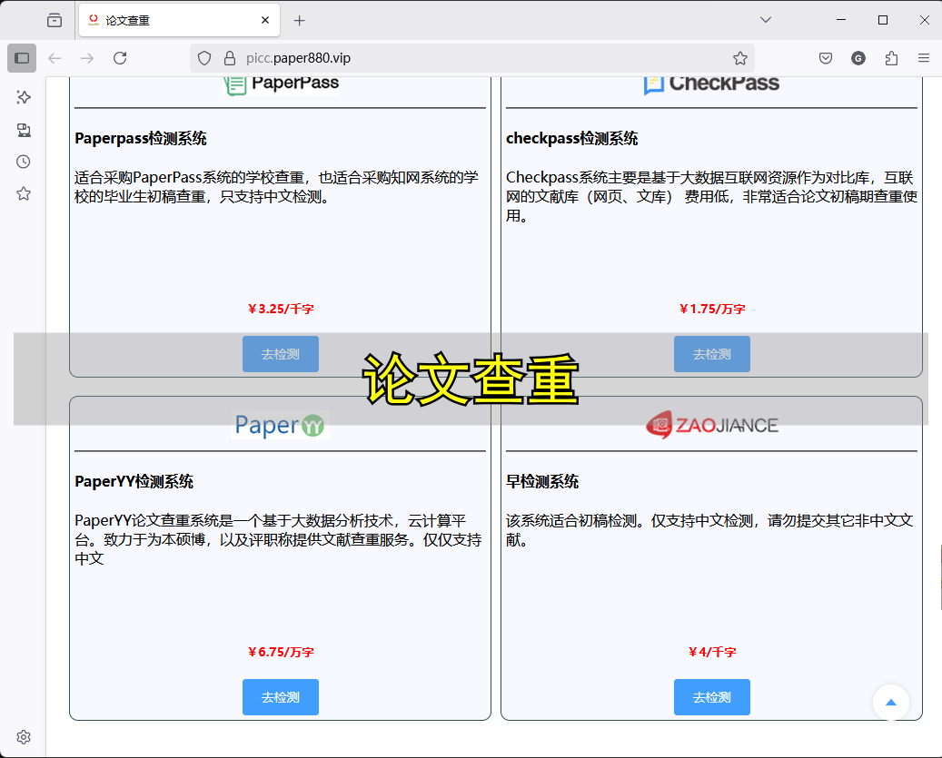The height and width of the screenshot is (758, 942).
Task: Click 去检测 under checkpass检测系统
Action: [x=711, y=354]
